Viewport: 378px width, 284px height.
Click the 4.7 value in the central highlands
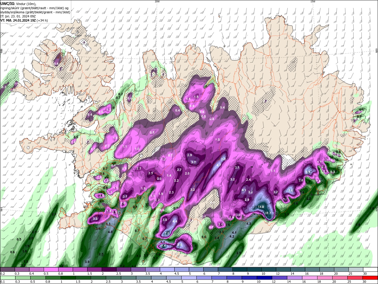(219, 165)
